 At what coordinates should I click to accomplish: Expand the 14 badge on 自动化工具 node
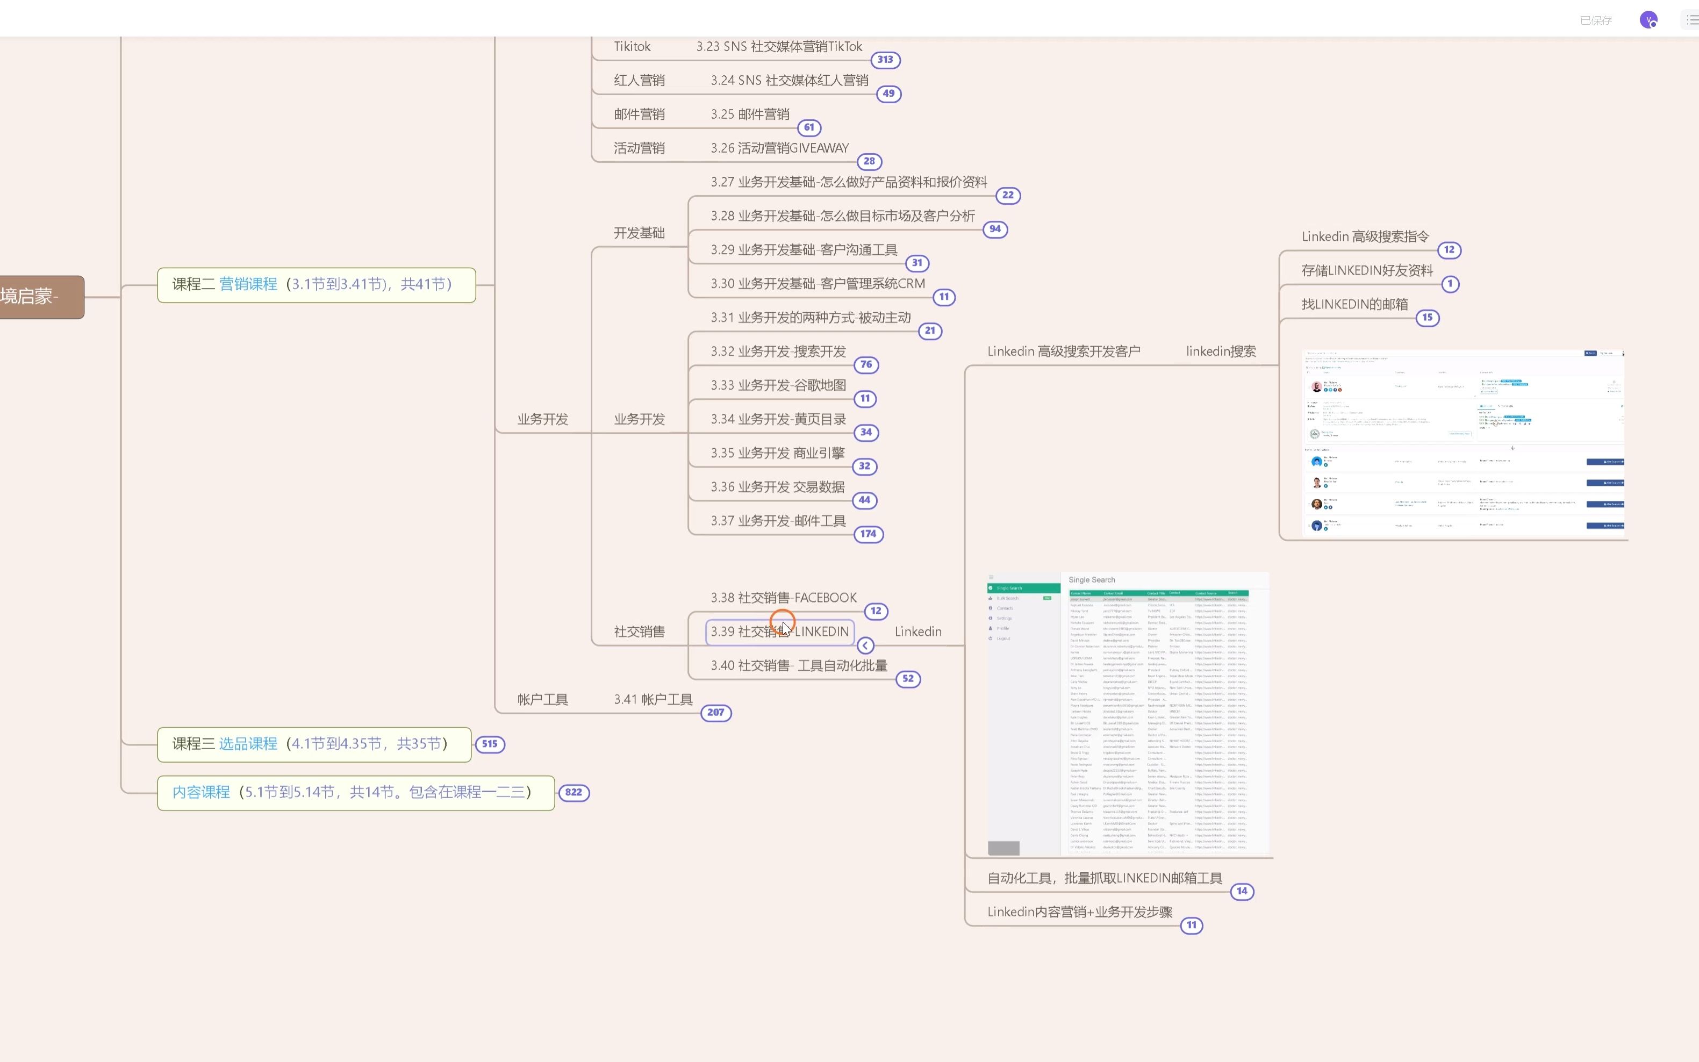click(x=1242, y=891)
